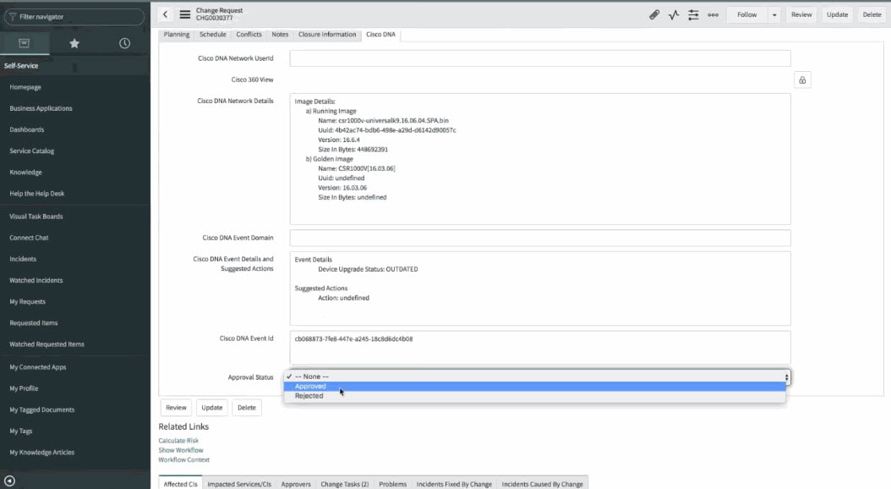Select Approved option

(x=535, y=386)
